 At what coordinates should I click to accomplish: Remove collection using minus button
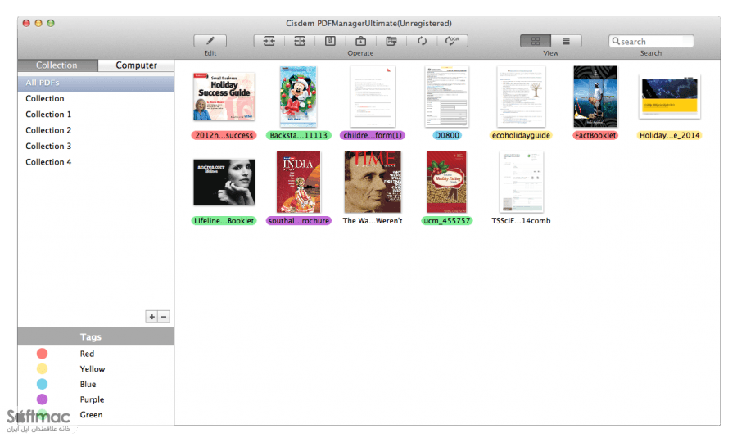coord(164,317)
